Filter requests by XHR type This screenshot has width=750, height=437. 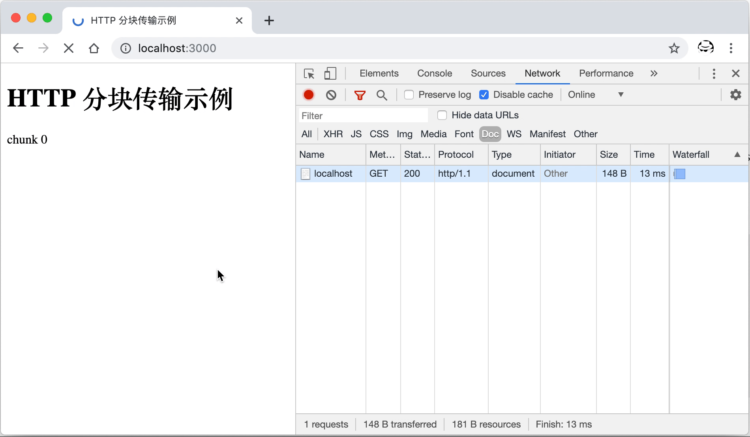(x=333, y=134)
